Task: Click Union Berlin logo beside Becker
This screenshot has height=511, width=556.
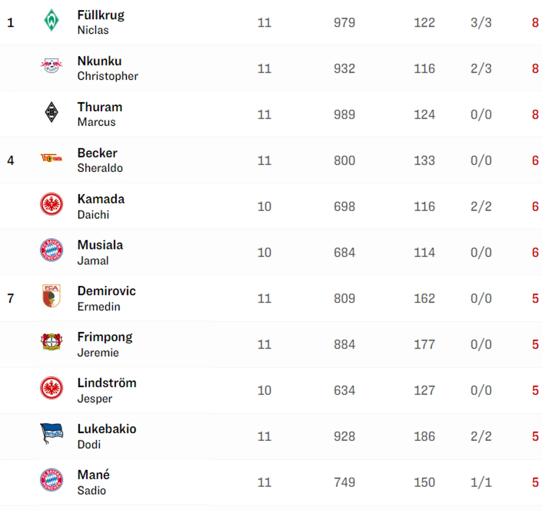Action: tap(51, 158)
